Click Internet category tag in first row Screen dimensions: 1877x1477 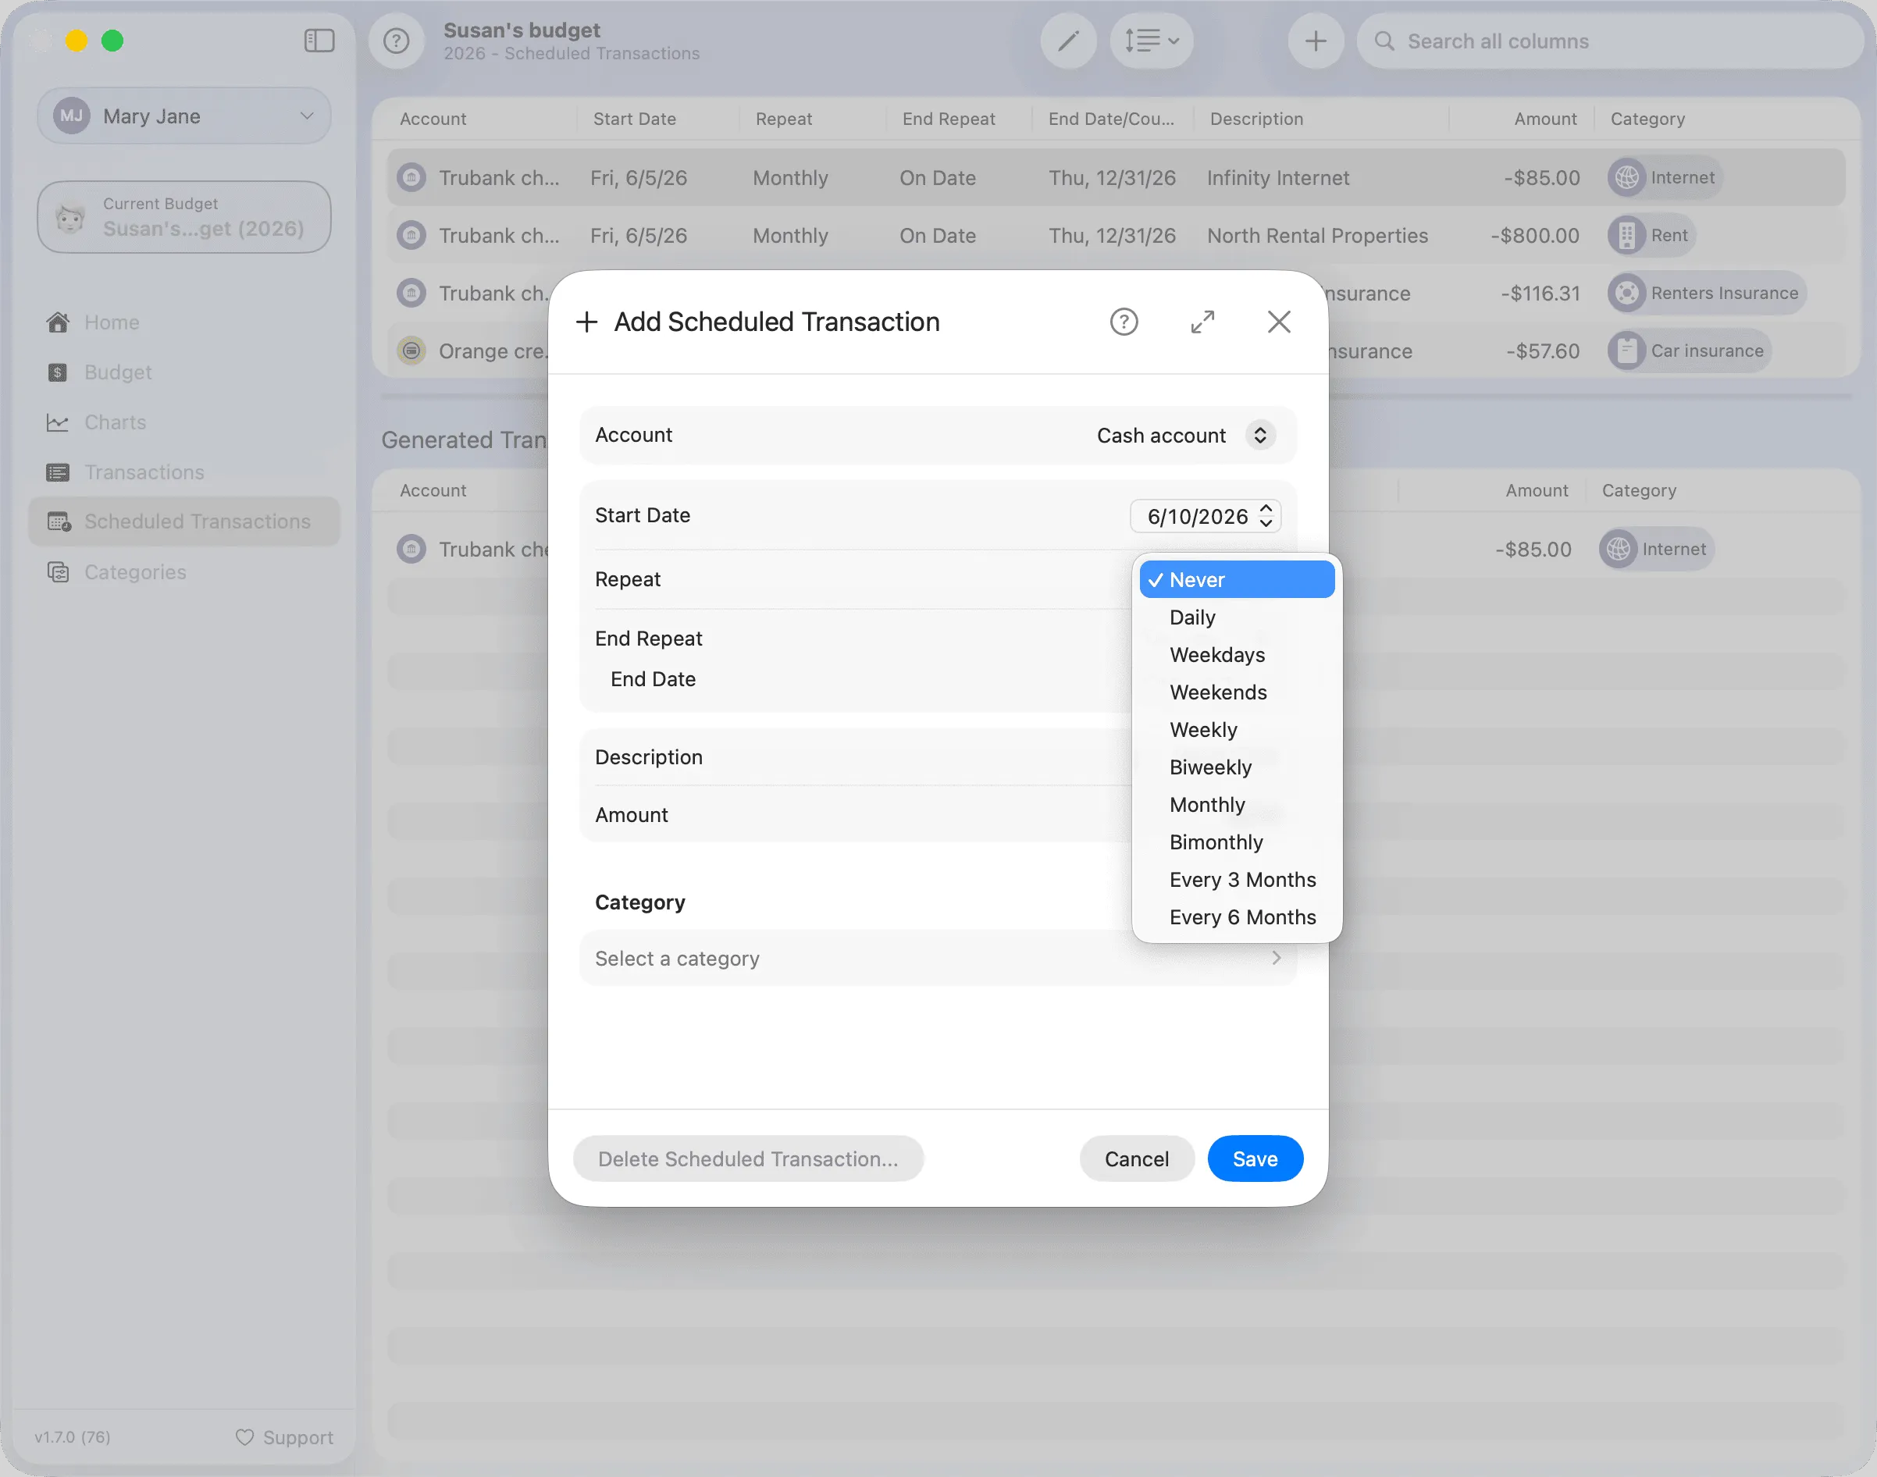pos(1665,177)
